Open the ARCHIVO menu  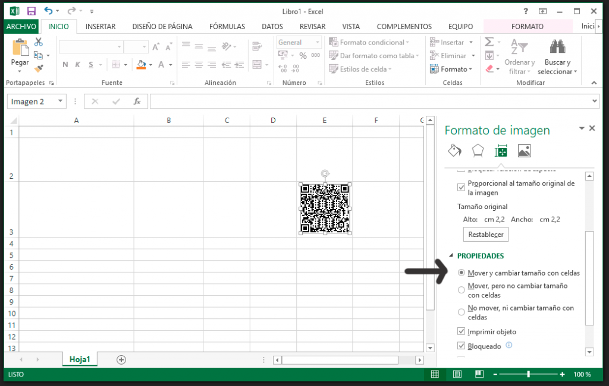click(x=21, y=26)
